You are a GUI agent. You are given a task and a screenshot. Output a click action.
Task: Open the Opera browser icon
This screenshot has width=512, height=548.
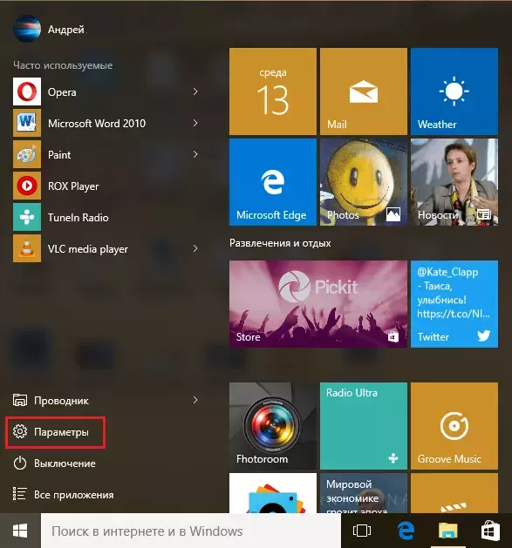27,91
